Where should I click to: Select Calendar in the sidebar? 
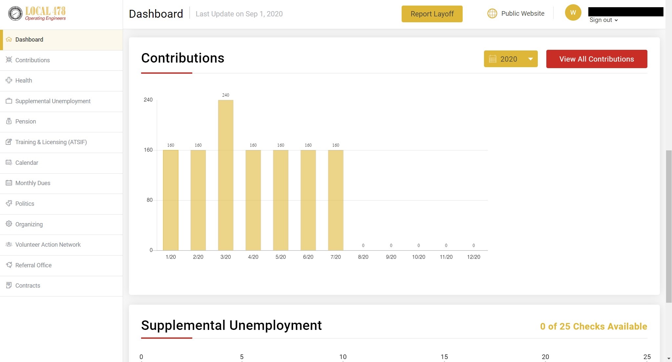pyautogui.click(x=27, y=163)
